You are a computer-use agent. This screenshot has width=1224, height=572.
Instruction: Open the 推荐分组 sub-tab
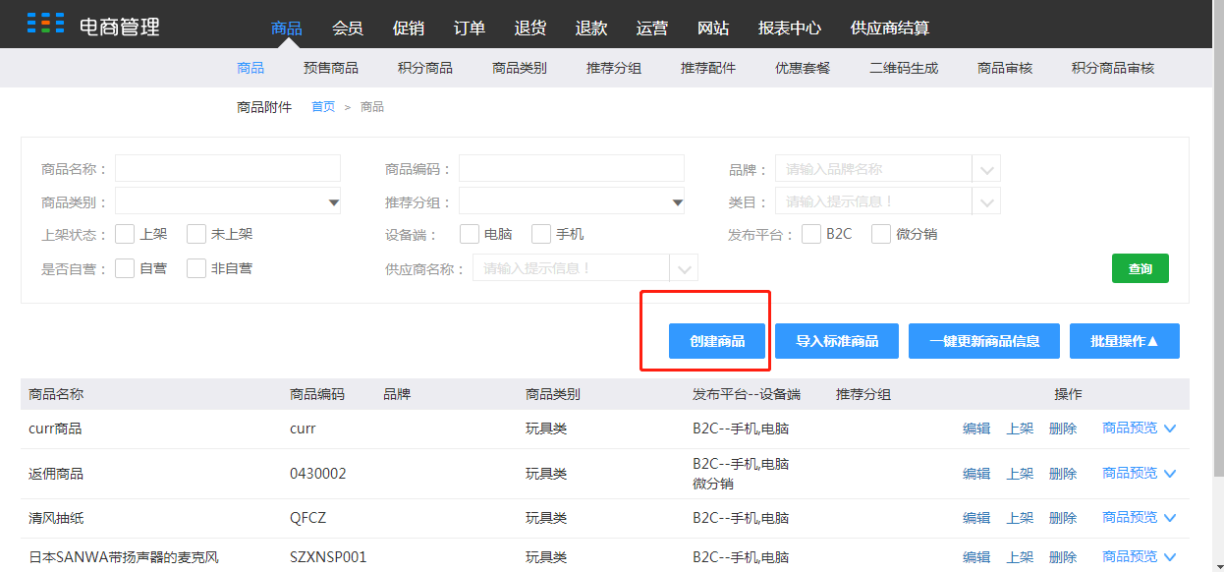tap(614, 68)
